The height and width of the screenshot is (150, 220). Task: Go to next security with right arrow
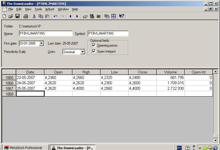click(x=77, y=16)
